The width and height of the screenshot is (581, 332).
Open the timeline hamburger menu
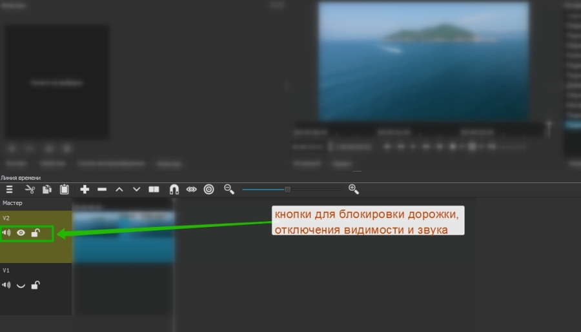click(9, 190)
